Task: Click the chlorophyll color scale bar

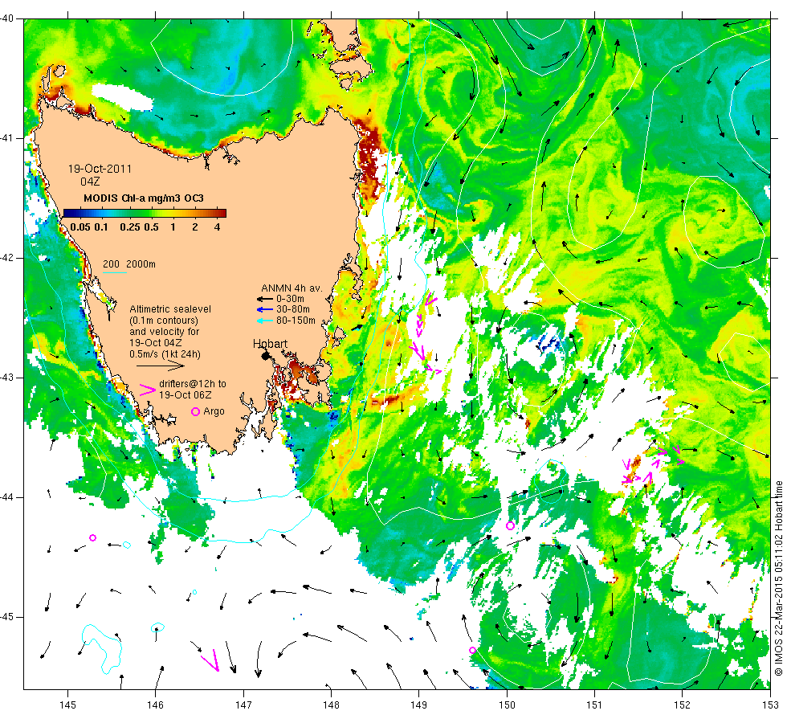Action: pyautogui.click(x=145, y=214)
